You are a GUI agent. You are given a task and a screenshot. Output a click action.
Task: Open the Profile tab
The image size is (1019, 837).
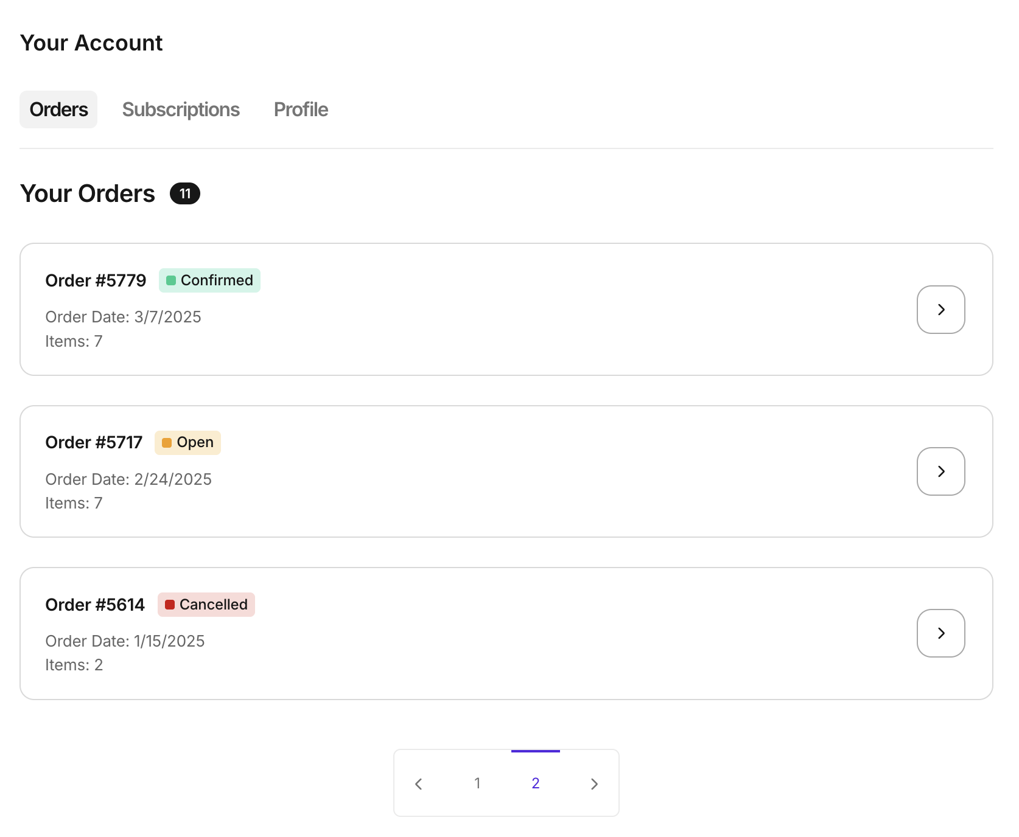tap(301, 109)
